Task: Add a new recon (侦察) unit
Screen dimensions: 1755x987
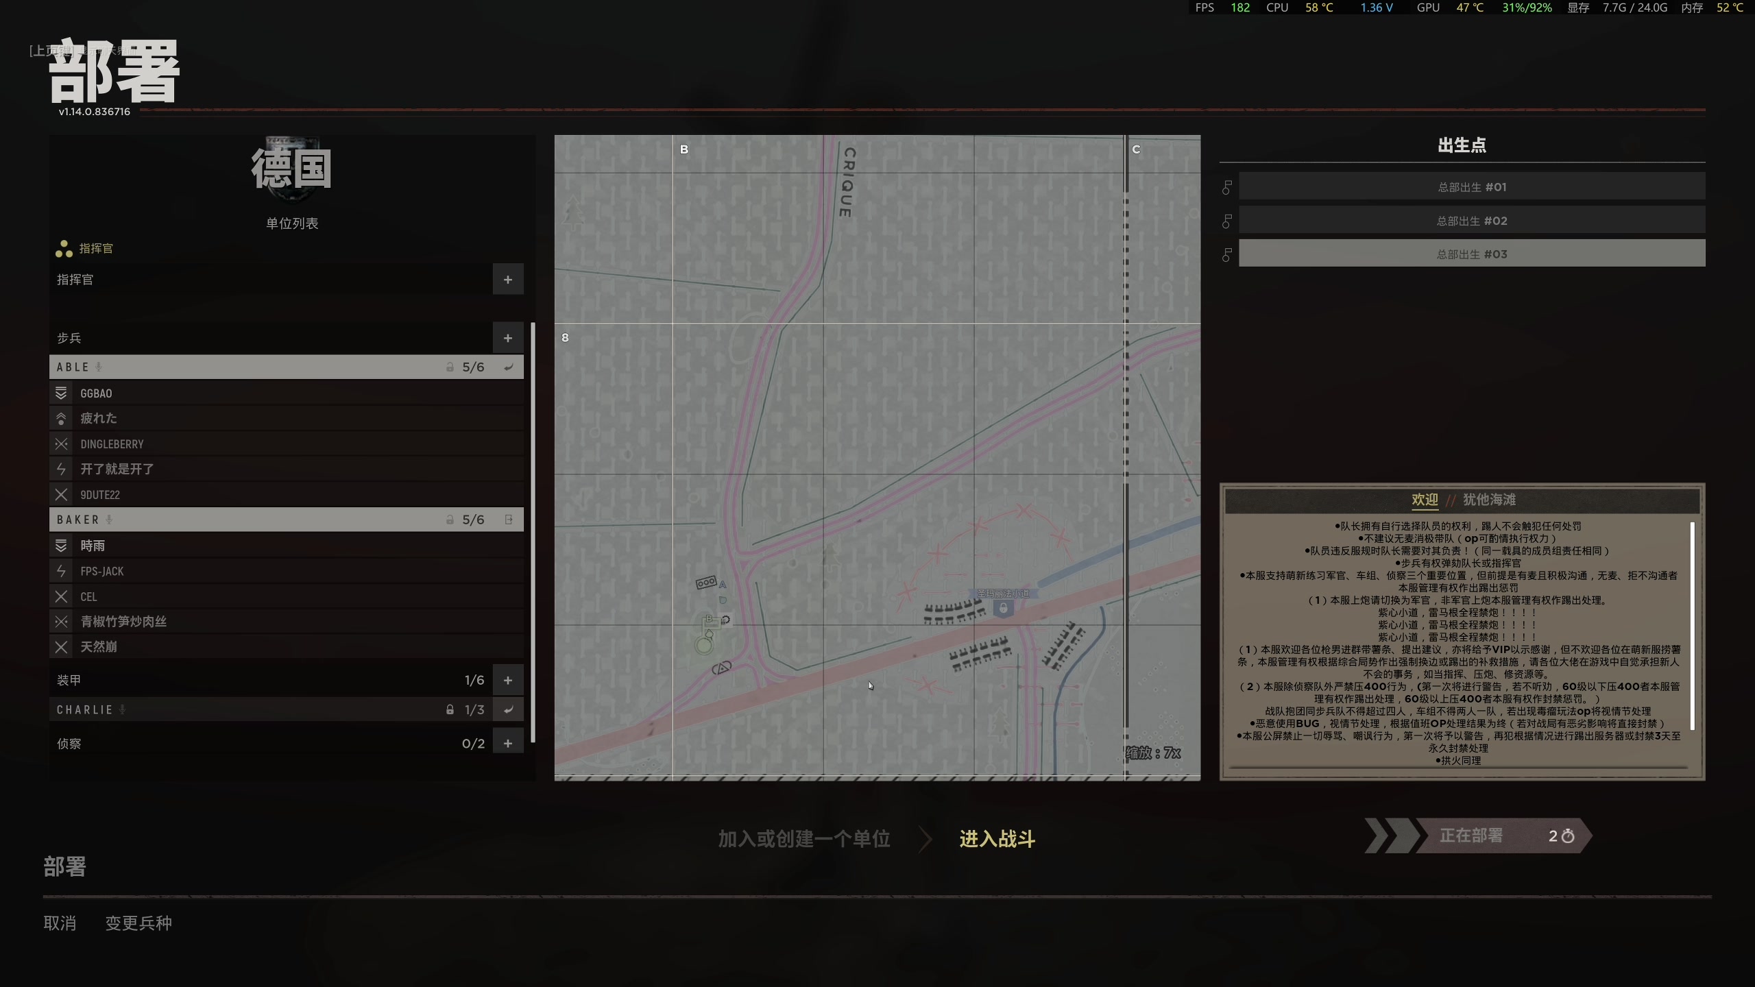Action: click(508, 744)
